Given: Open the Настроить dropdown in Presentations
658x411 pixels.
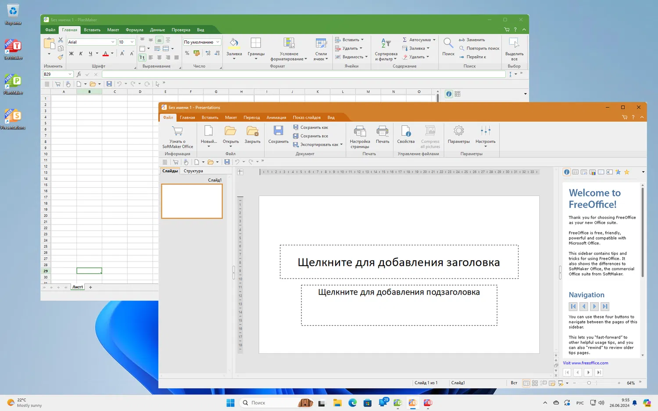Looking at the screenshot, I should tap(485, 136).
